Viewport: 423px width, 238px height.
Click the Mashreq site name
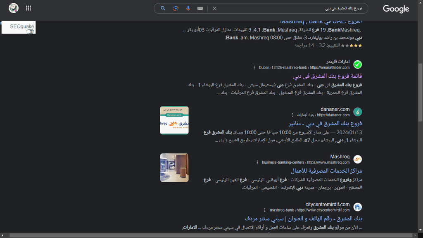coord(340,157)
